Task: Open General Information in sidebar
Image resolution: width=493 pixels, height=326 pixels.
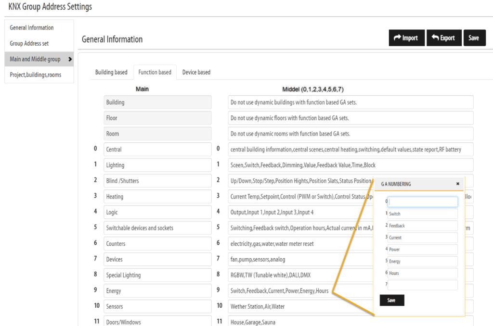Action: click(x=32, y=28)
